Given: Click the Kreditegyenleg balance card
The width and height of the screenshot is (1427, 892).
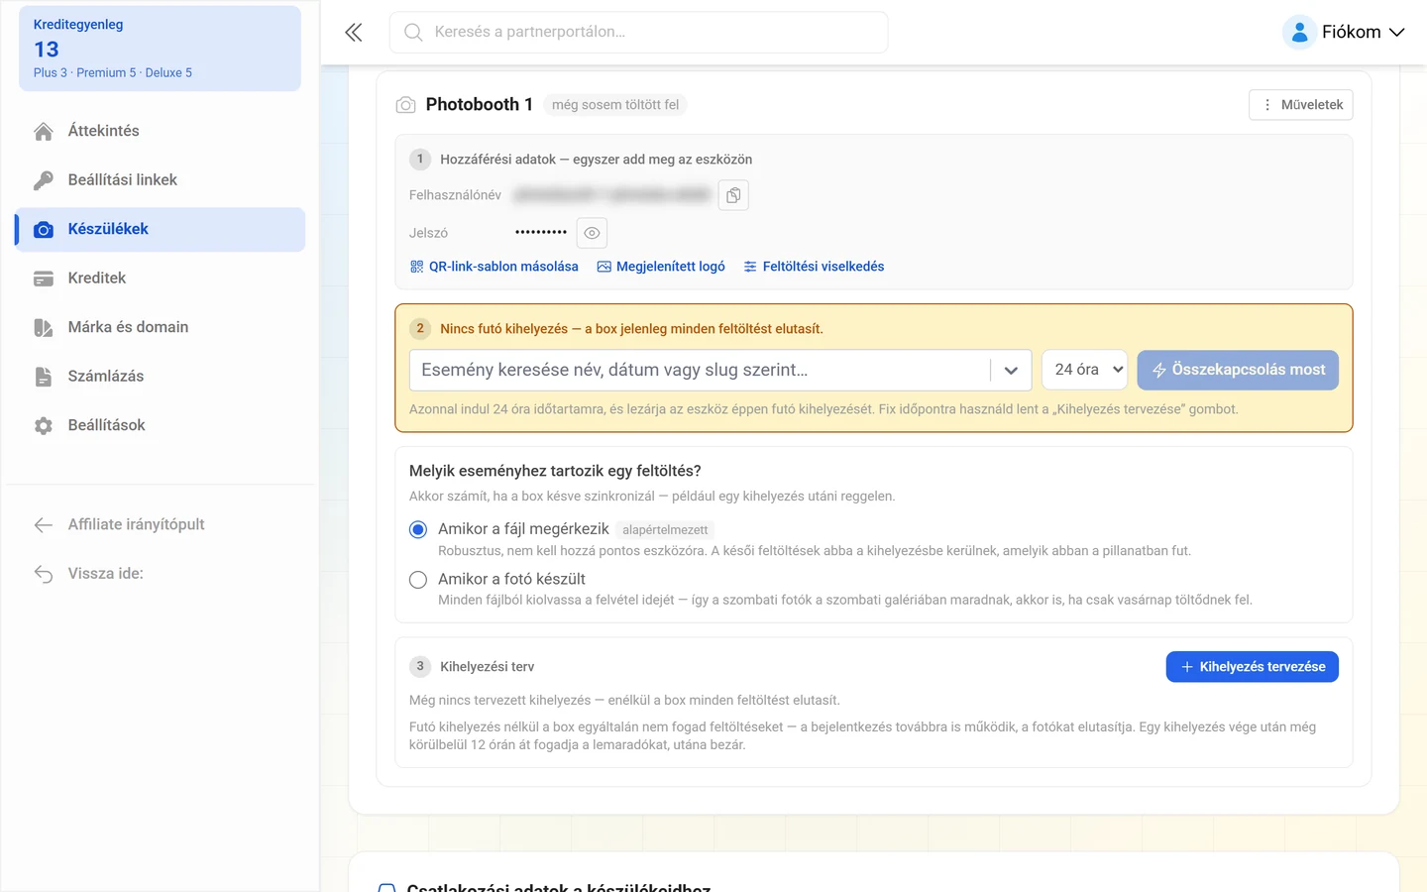Looking at the screenshot, I should pos(160,49).
